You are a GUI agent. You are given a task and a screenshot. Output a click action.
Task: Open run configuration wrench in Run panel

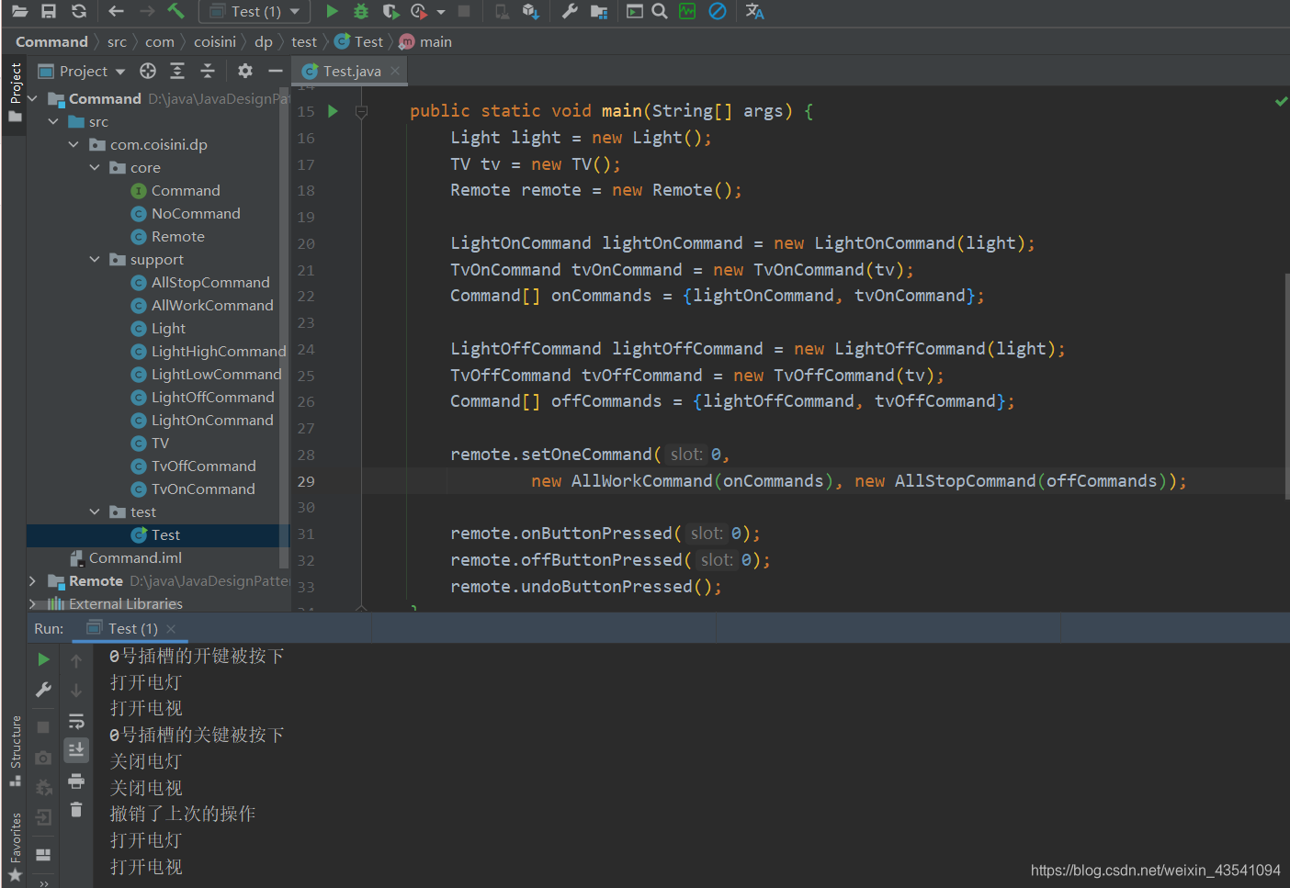point(43,690)
